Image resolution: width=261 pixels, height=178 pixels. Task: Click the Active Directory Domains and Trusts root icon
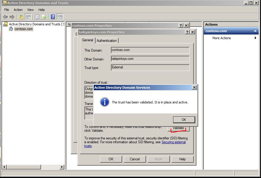pos(5,24)
